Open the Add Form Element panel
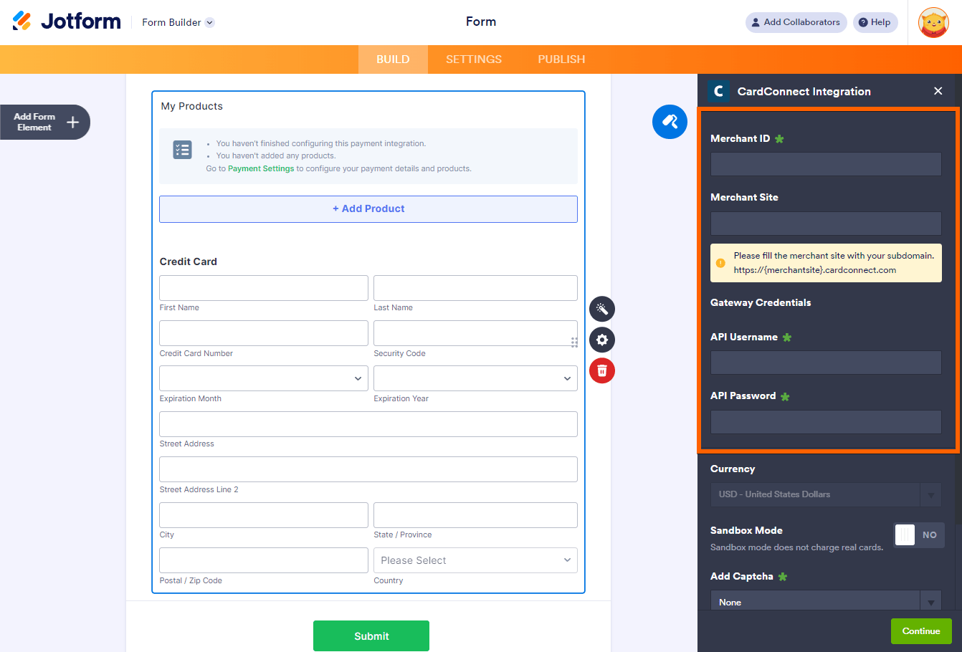 pyautogui.click(x=44, y=123)
